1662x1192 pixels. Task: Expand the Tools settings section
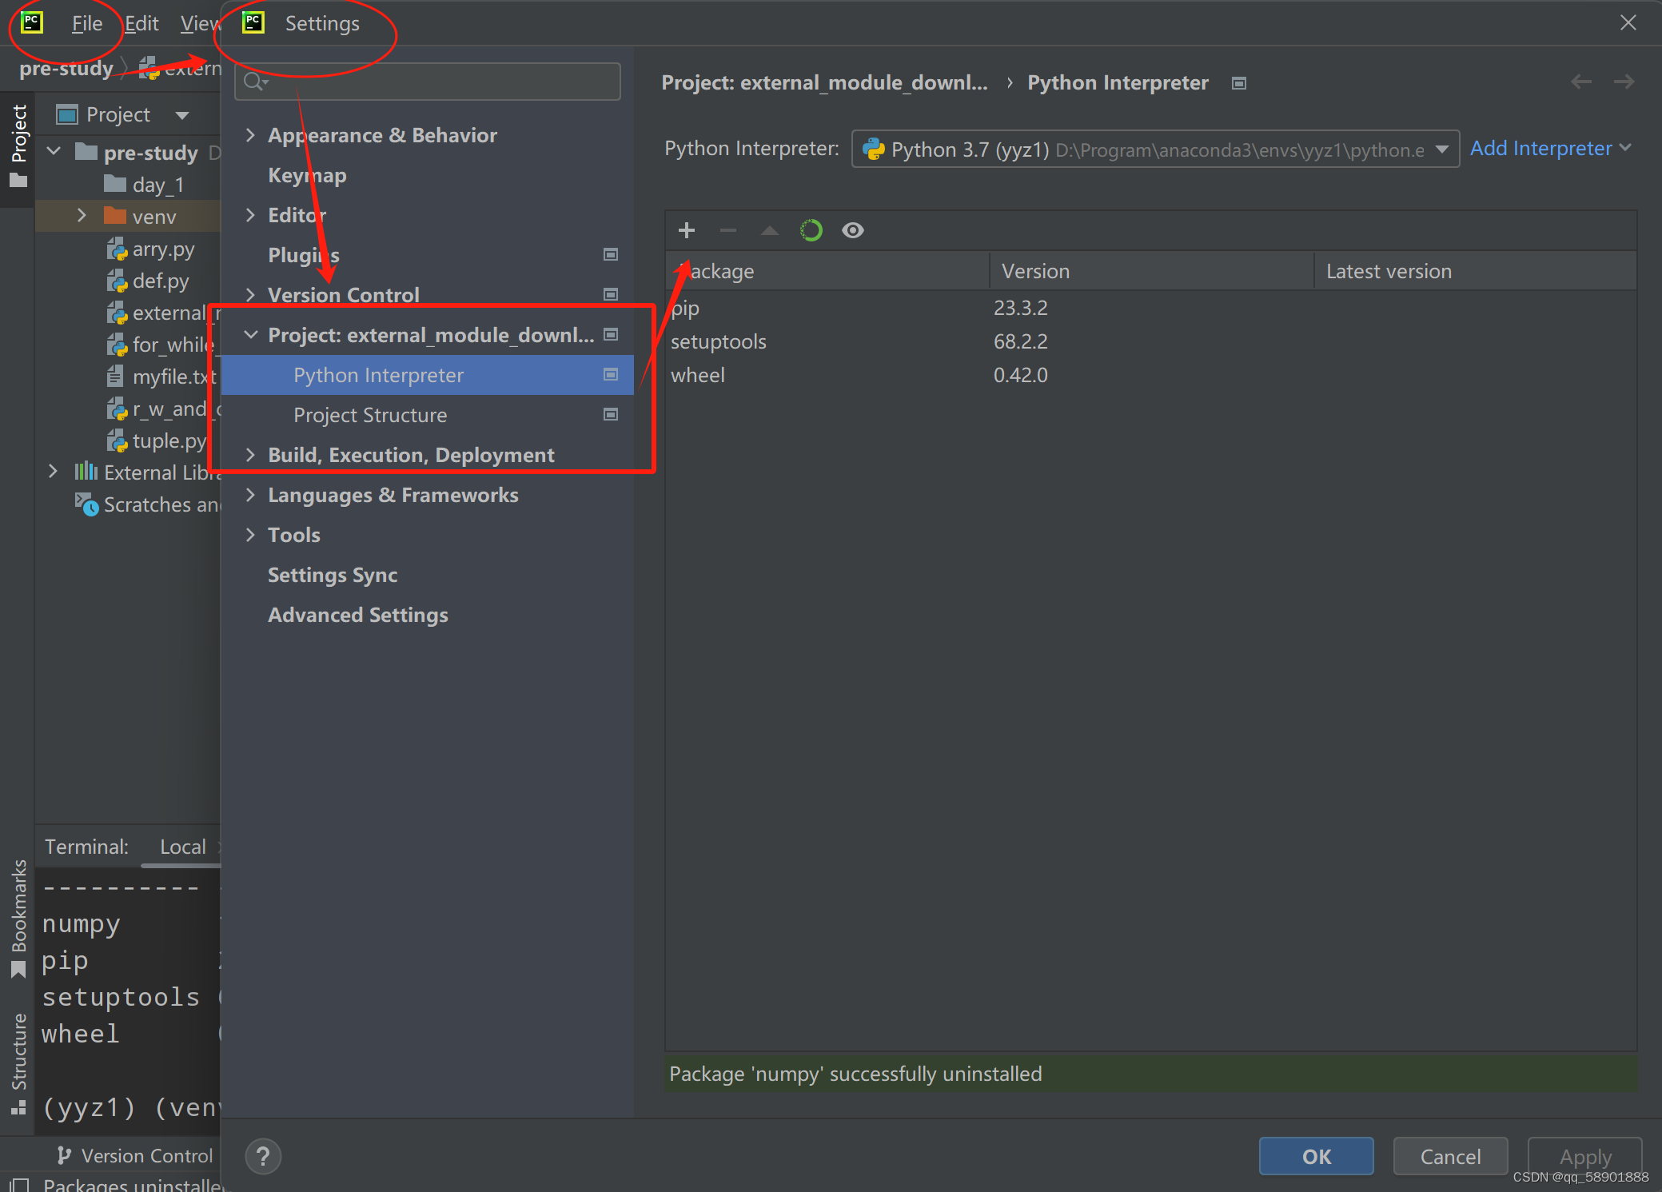click(250, 535)
